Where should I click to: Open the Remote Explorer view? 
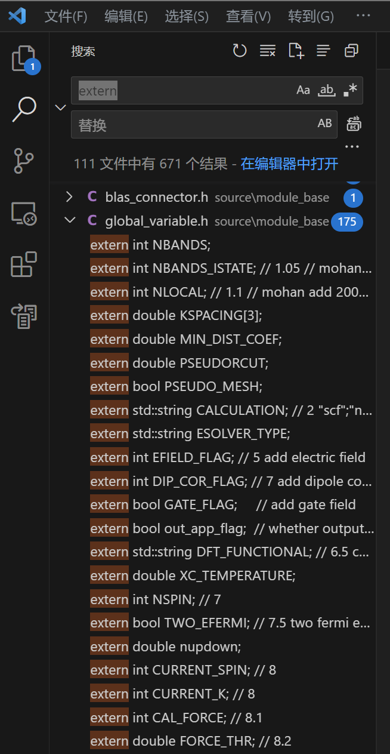point(24,213)
